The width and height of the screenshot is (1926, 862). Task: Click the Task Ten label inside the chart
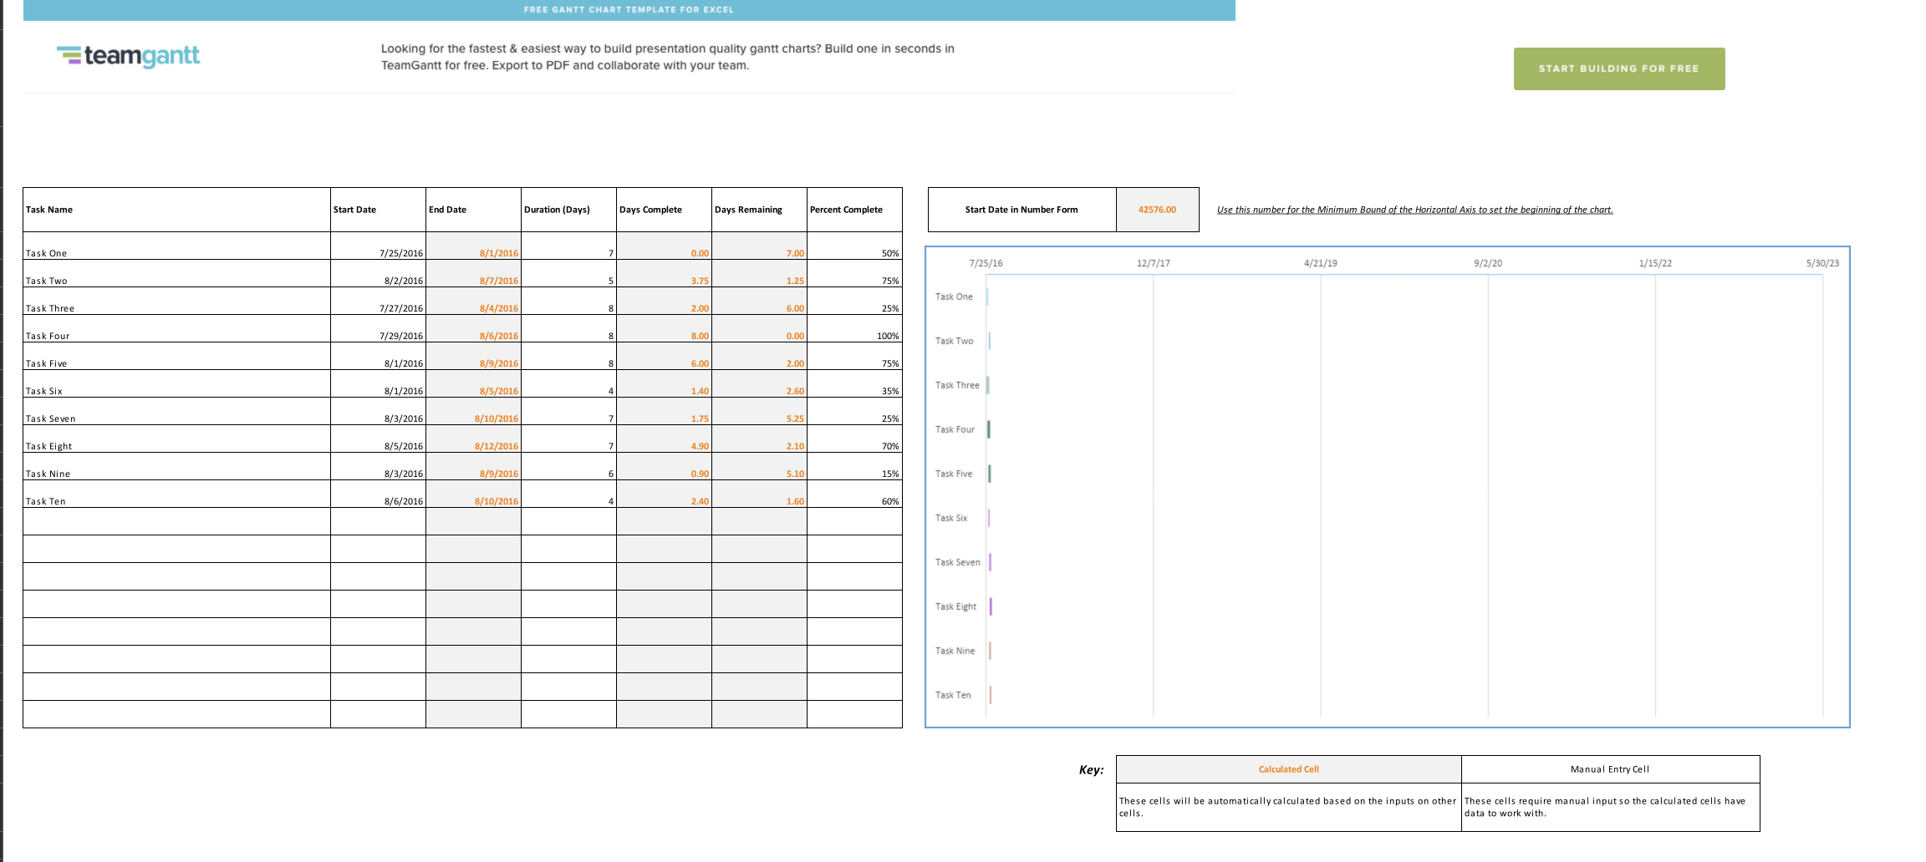coord(952,694)
